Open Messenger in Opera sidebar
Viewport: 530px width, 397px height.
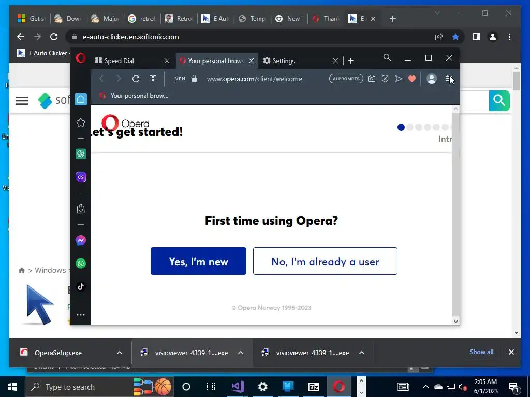point(80,240)
